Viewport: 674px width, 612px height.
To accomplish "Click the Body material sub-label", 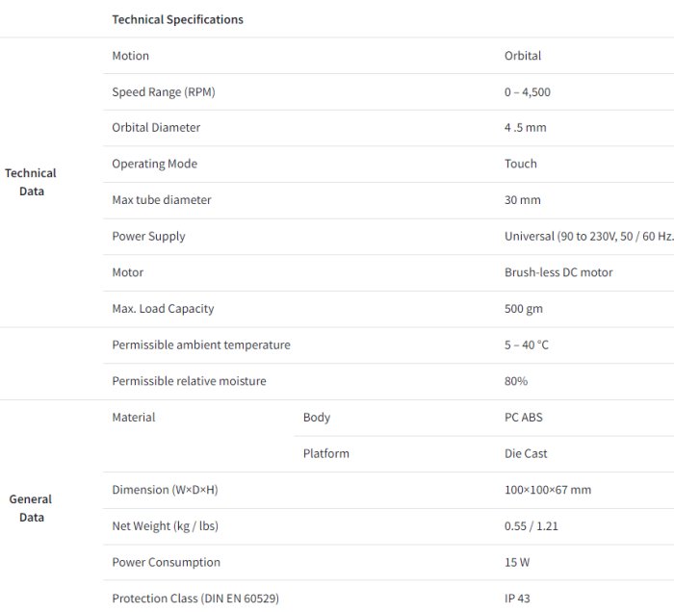I will pos(316,418).
